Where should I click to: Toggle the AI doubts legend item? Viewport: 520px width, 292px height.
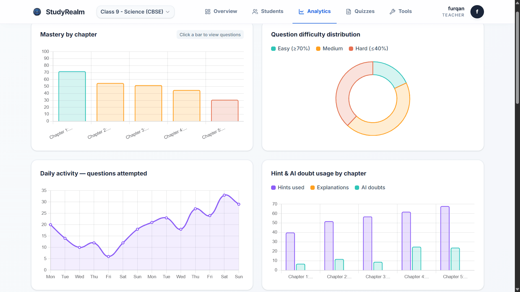coord(370,187)
